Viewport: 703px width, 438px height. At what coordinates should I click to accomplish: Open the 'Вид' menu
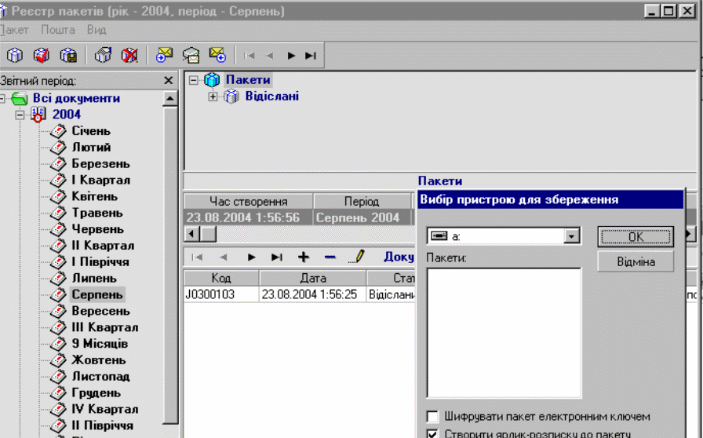tap(97, 30)
